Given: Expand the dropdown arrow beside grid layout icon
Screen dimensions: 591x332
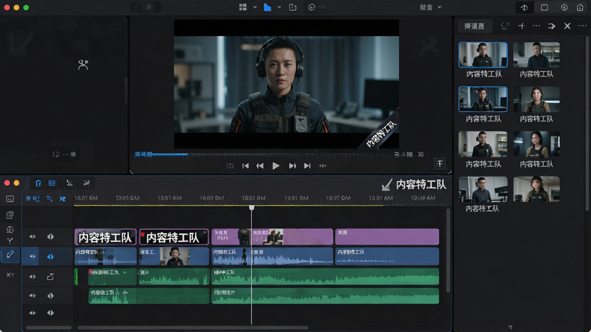Looking at the screenshot, I should [x=255, y=7].
